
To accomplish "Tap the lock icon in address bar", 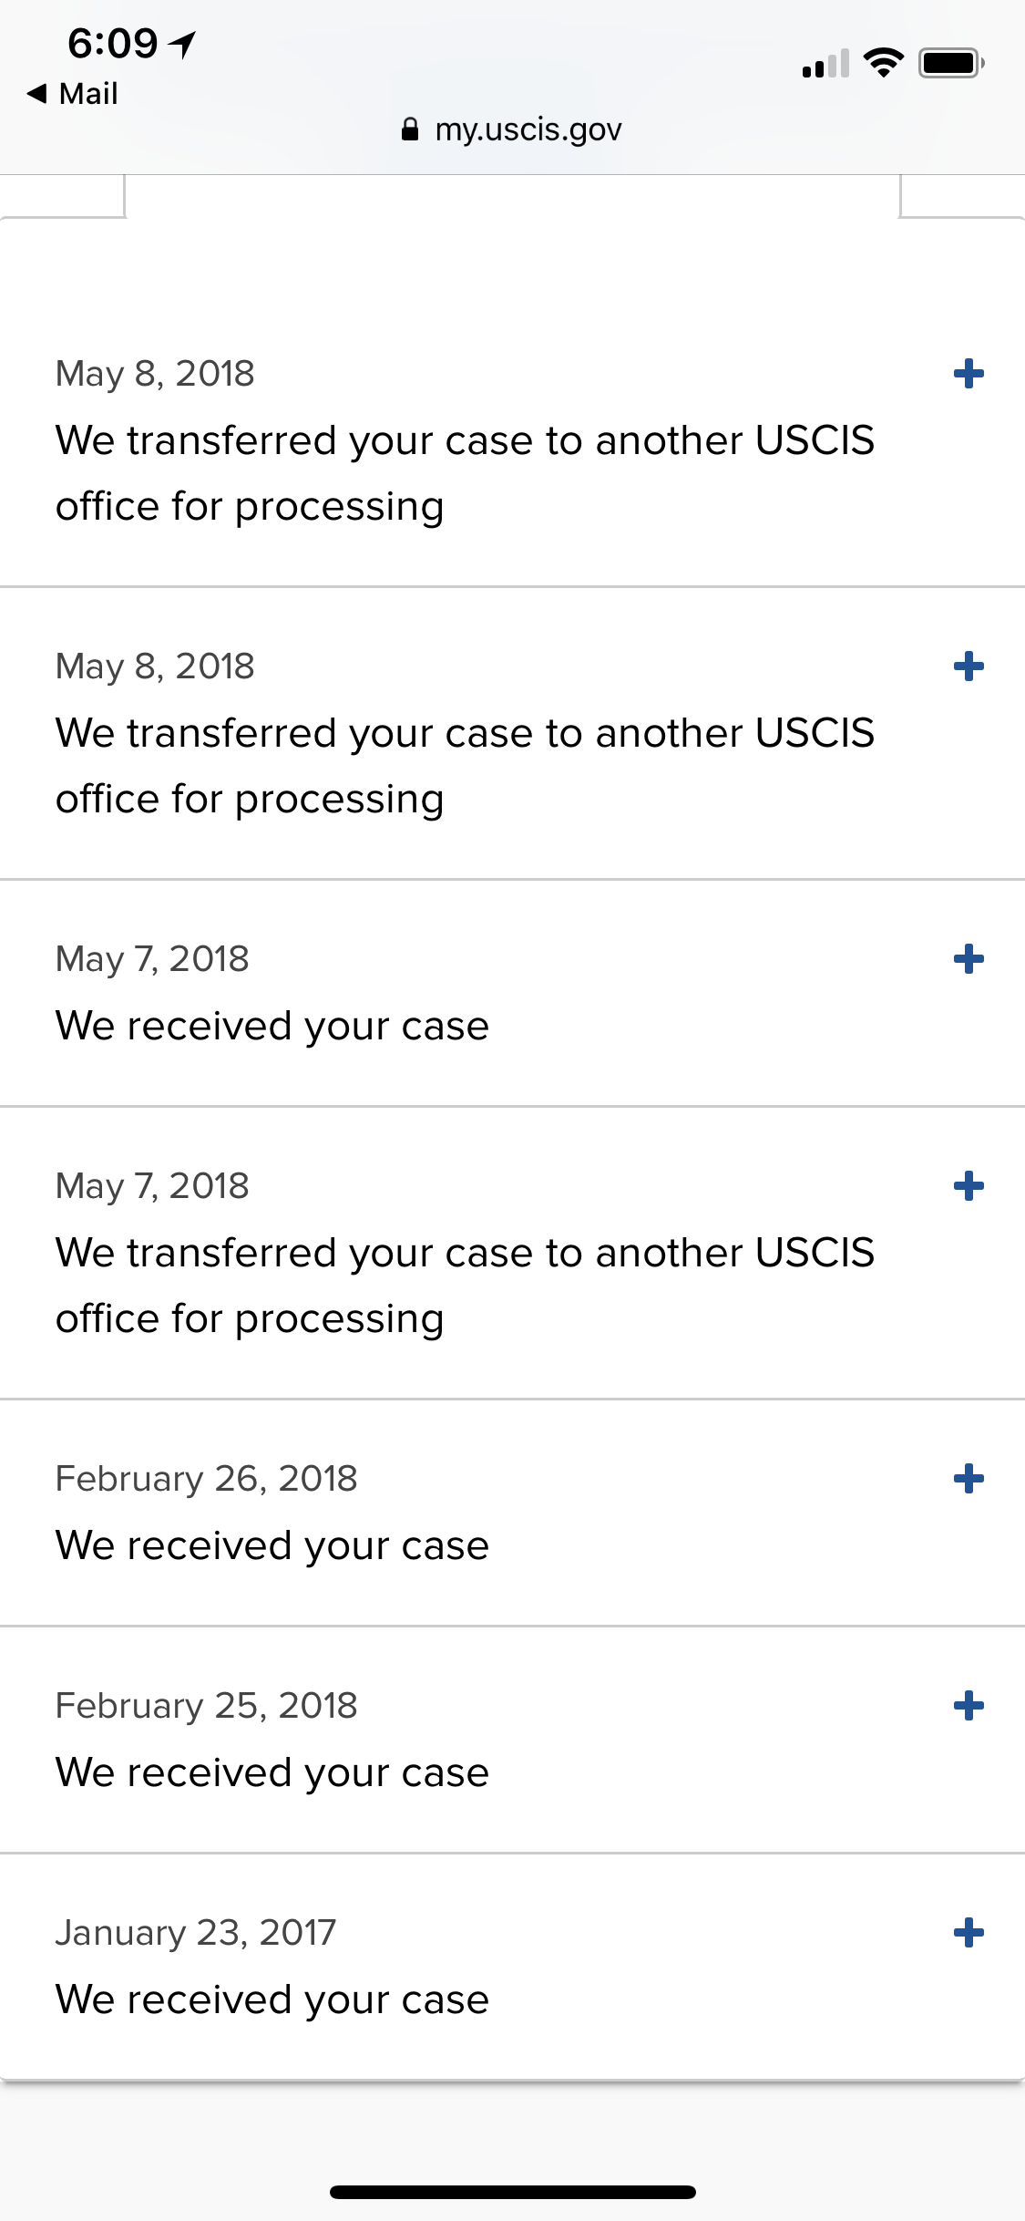I will pos(410,129).
